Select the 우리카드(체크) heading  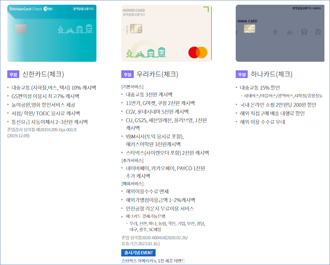pos(157,74)
